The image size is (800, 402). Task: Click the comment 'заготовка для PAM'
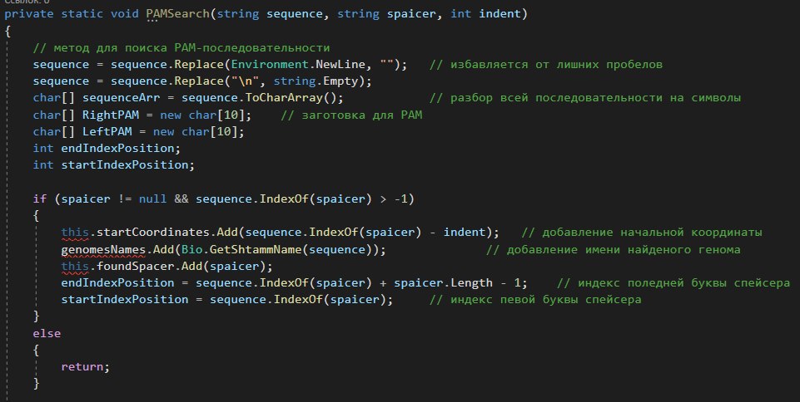tap(351, 115)
